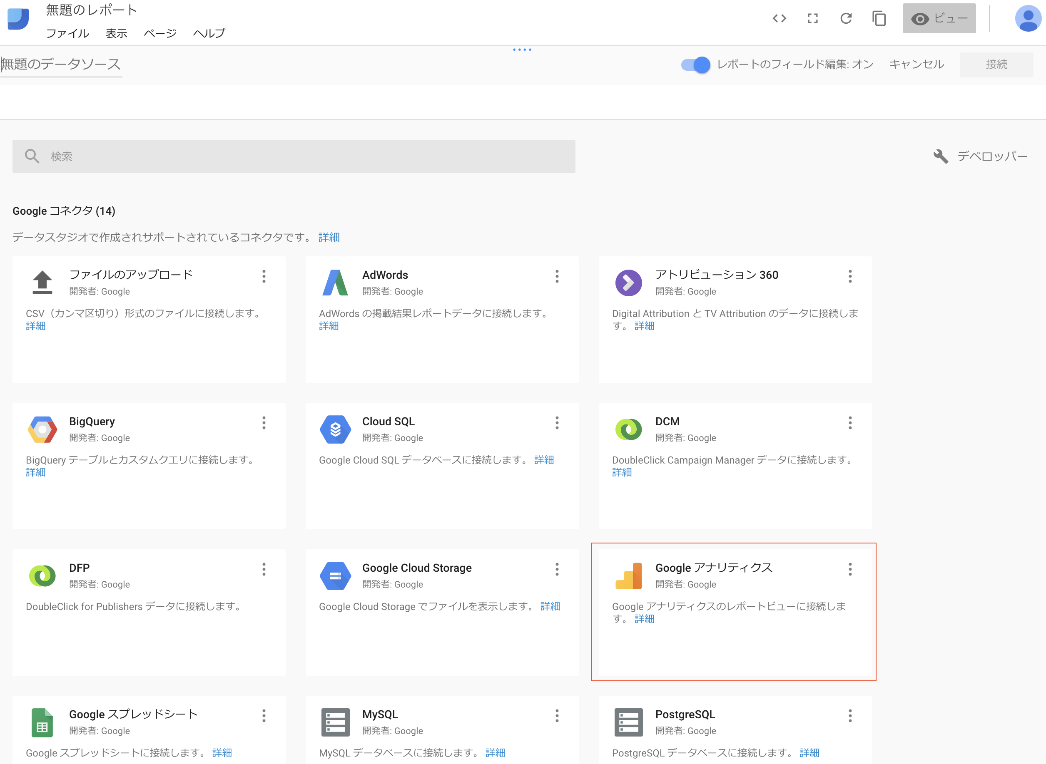Click the search magnifier icon
This screenshot has height=764, width=1046.
click(x=32, y=156)
